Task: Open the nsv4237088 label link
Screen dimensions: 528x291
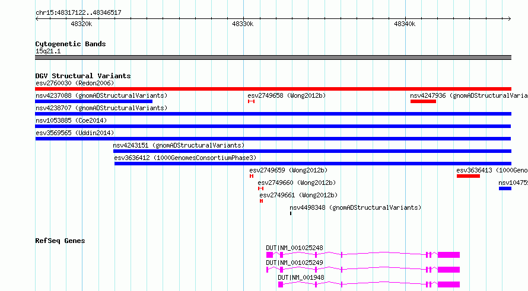Action: 101,95
